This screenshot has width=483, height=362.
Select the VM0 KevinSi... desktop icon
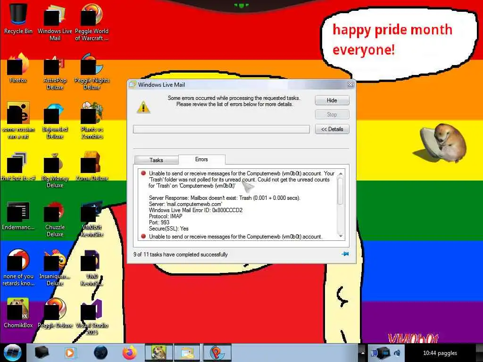click(92, 268)
